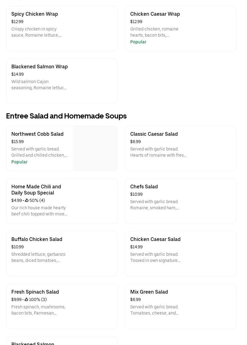The width and height of the screenshot is (247, 345).
Task: Open the Chefs Salad item
Action: tap(180, 201)
